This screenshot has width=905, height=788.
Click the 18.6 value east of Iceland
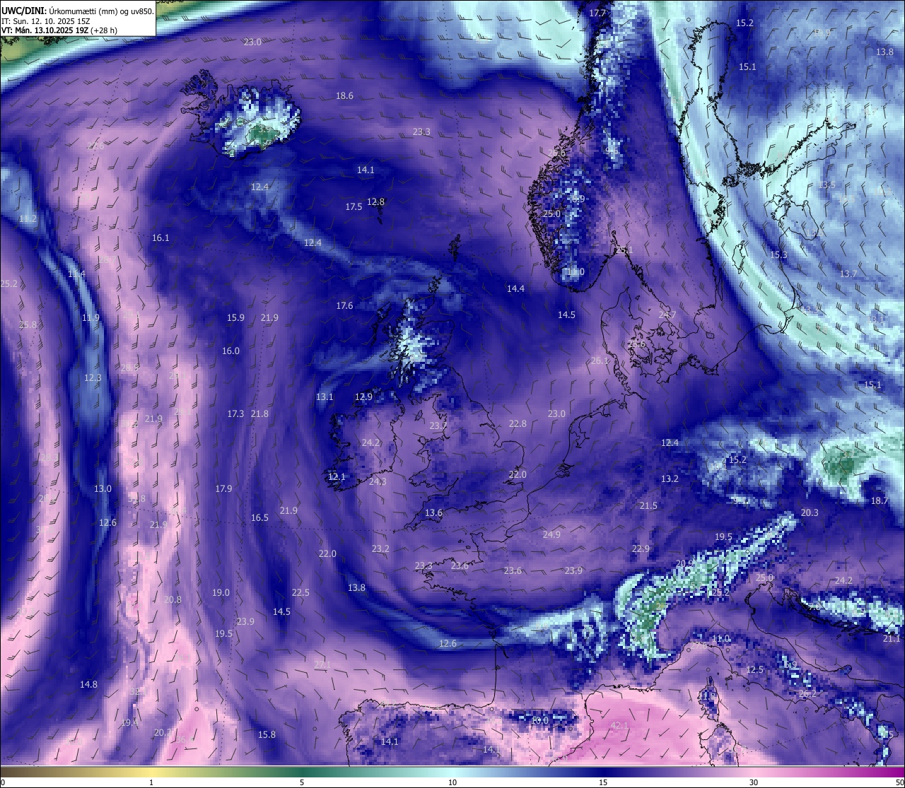pyautogui.click(x=344, y=96)
